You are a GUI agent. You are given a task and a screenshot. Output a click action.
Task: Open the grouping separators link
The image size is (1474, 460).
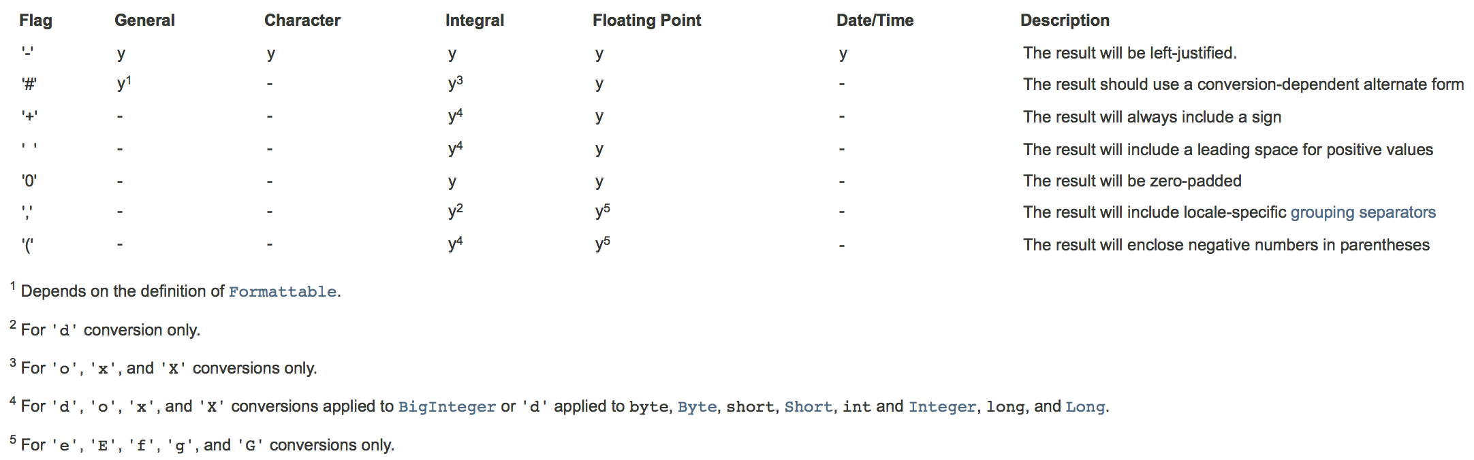[x=1362, y=212]
